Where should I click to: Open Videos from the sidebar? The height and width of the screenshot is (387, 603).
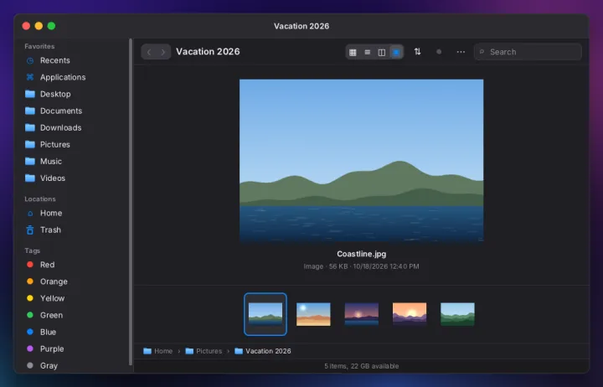(x=73, y=178)
